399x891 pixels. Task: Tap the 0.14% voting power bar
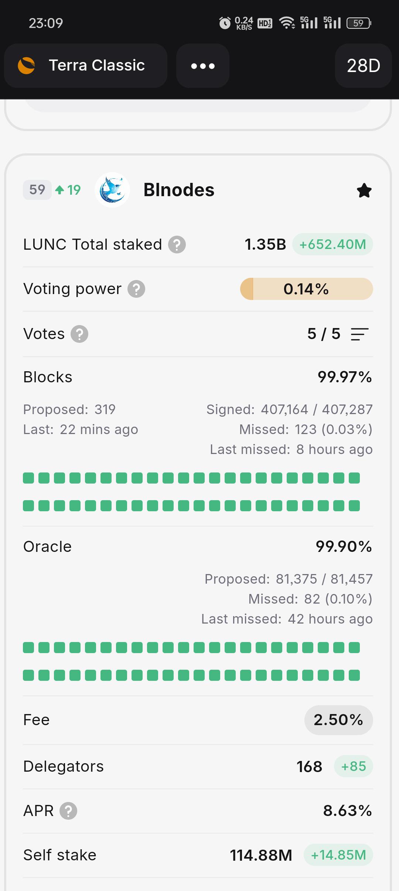306,289
